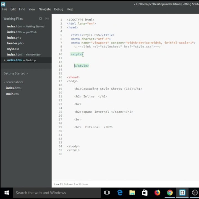Click the closing </html> tag
Screen dimensions: 199x199
(73, 150)
